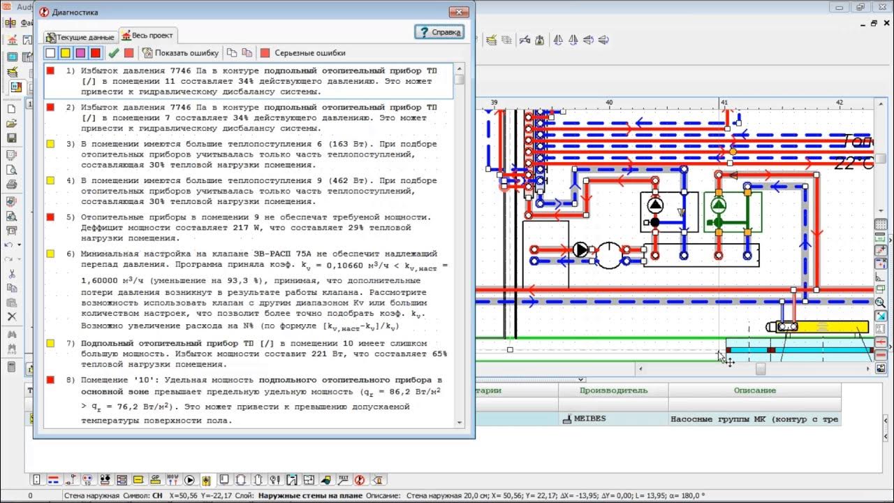Select warning 7 about помещении 10 избыток мощности

pos(248,354)
